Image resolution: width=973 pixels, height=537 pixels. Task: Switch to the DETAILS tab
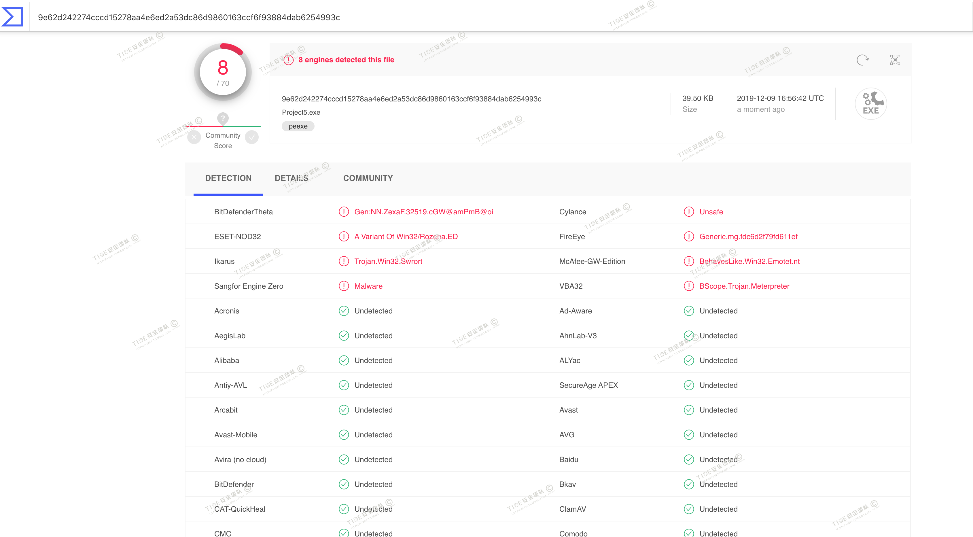pyautogui.click(x=291, y=178)
